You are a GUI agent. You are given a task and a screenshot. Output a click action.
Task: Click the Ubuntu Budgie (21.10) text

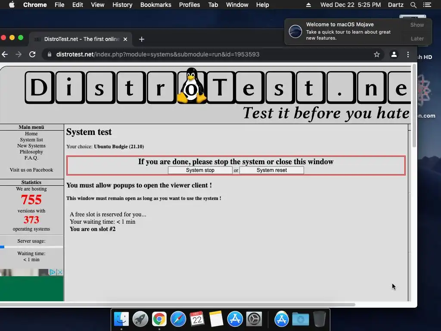[x=119, y=147]
